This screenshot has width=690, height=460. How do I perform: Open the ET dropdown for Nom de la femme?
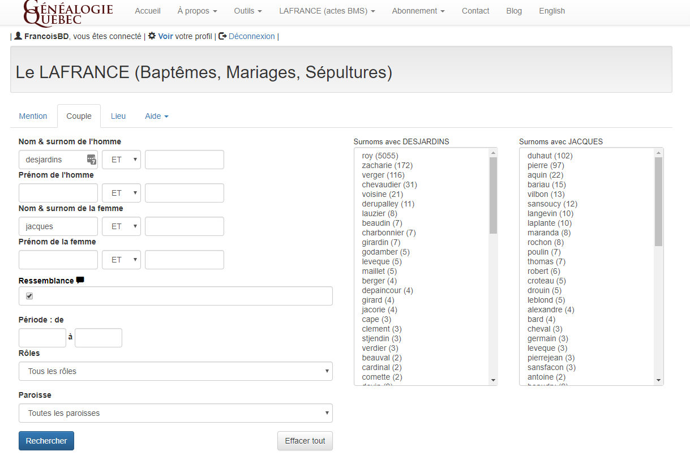121,226
